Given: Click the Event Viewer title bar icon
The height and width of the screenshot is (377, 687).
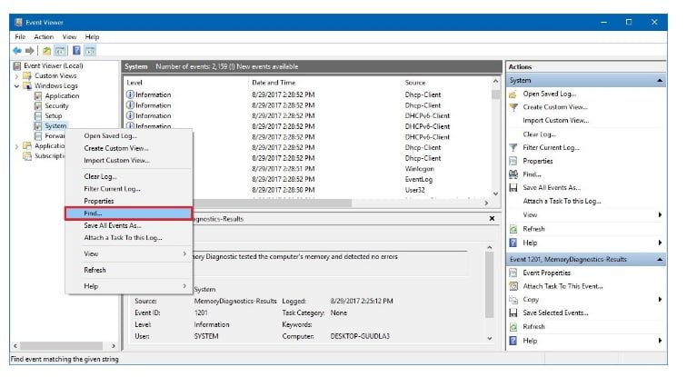Looking at the screenshot, I should tap(18, 23).
